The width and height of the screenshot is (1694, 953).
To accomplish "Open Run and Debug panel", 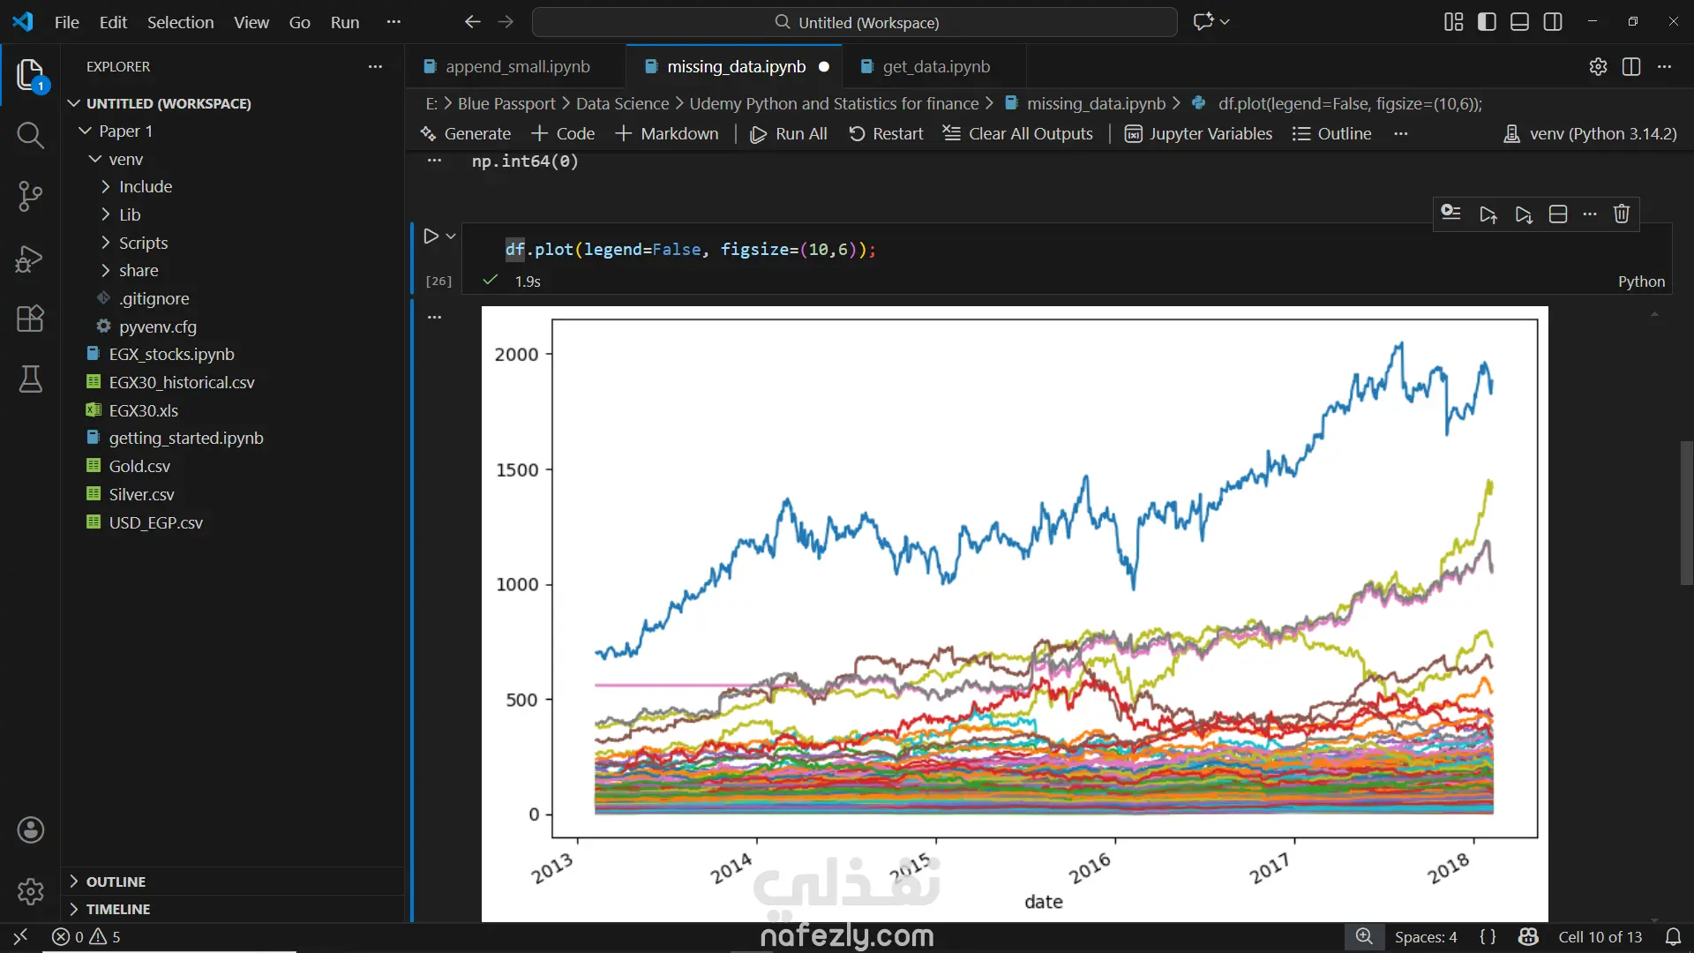I will point(30,259).
